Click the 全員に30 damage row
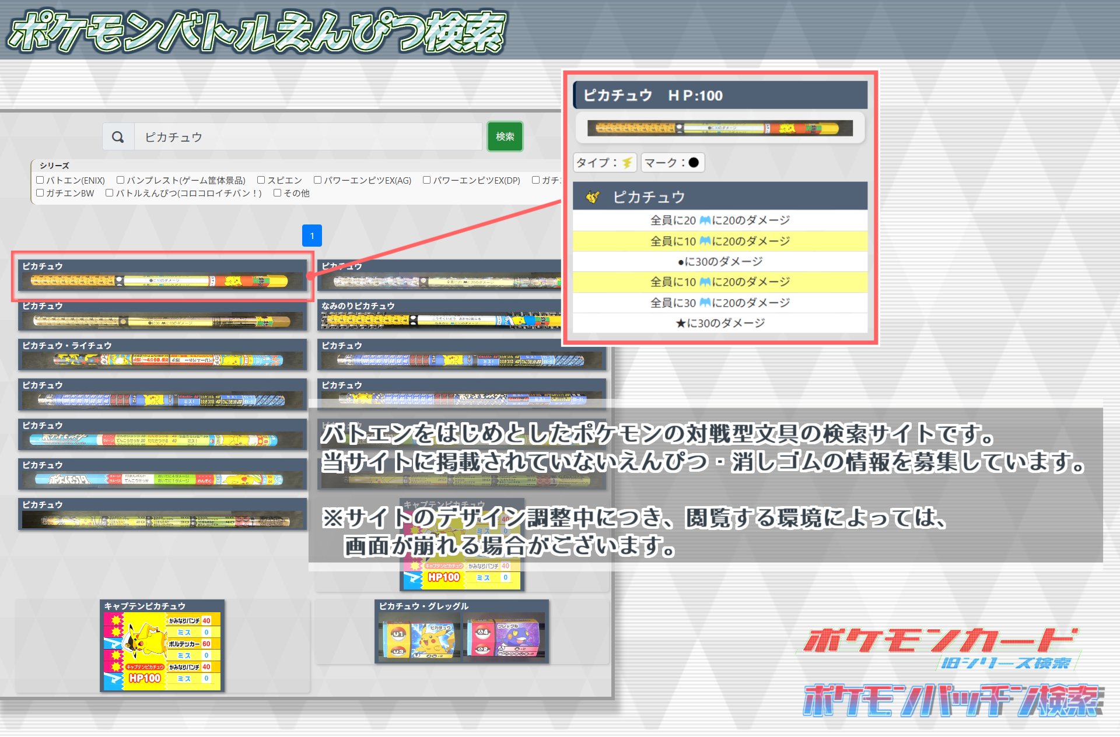 tap(720, 303)
